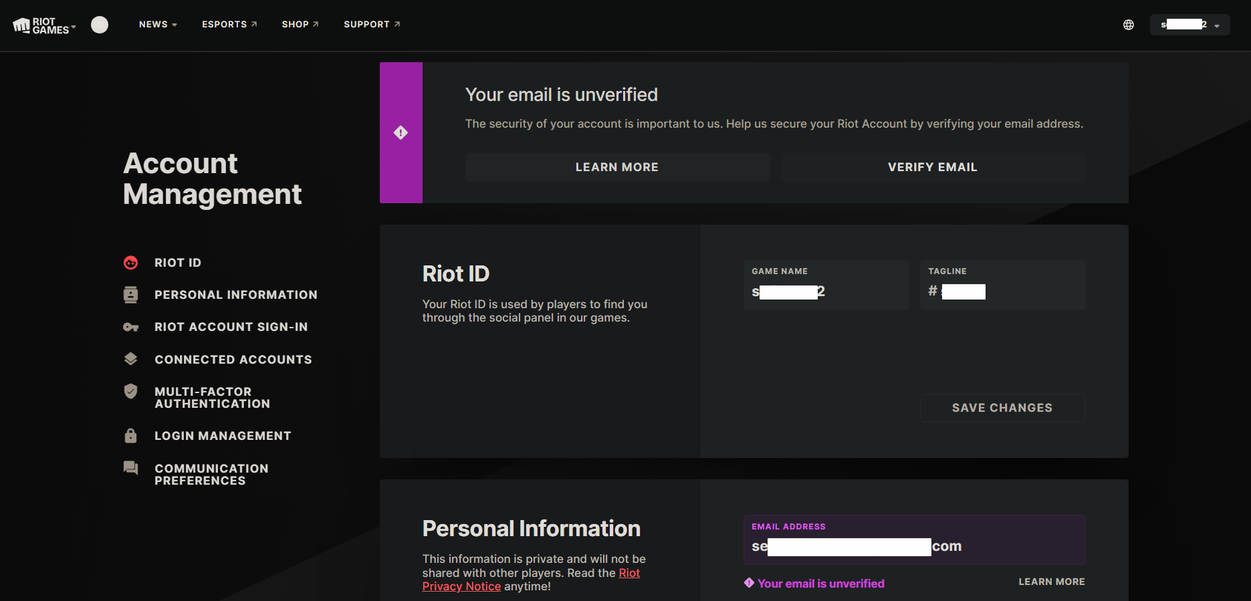Image resolution: width=1251 pixels, height=601 pixels.
Task: Click the Multi-Factor Authentication shield icon
Action: click(131, 391)
